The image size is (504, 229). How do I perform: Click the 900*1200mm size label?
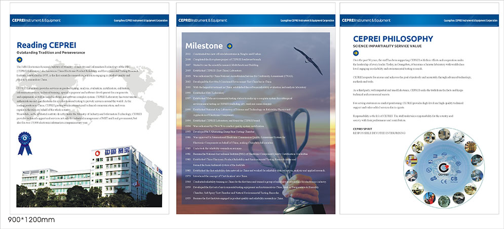point(31,220)
